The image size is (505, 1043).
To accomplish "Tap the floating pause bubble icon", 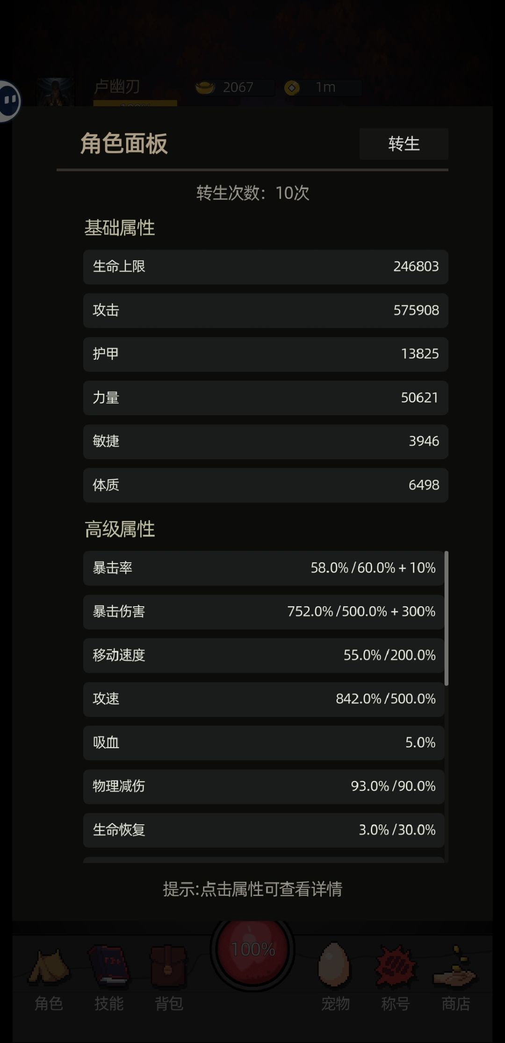I will pyautogui.click(x=9, y=101).
